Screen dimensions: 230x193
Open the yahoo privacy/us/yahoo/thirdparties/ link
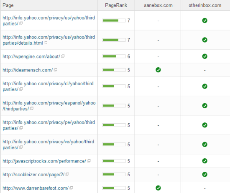(49, 20)
